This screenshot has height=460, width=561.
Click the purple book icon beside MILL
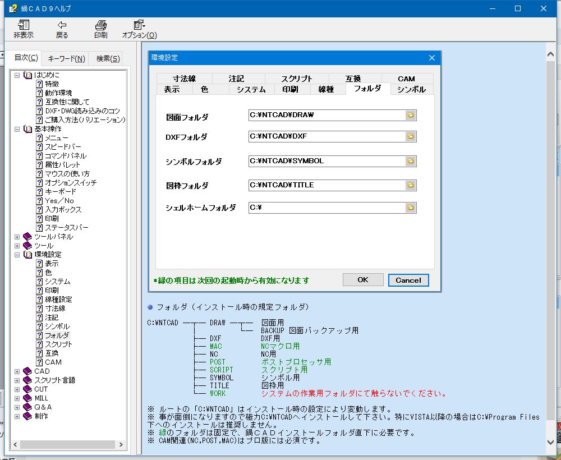(27, 398)
